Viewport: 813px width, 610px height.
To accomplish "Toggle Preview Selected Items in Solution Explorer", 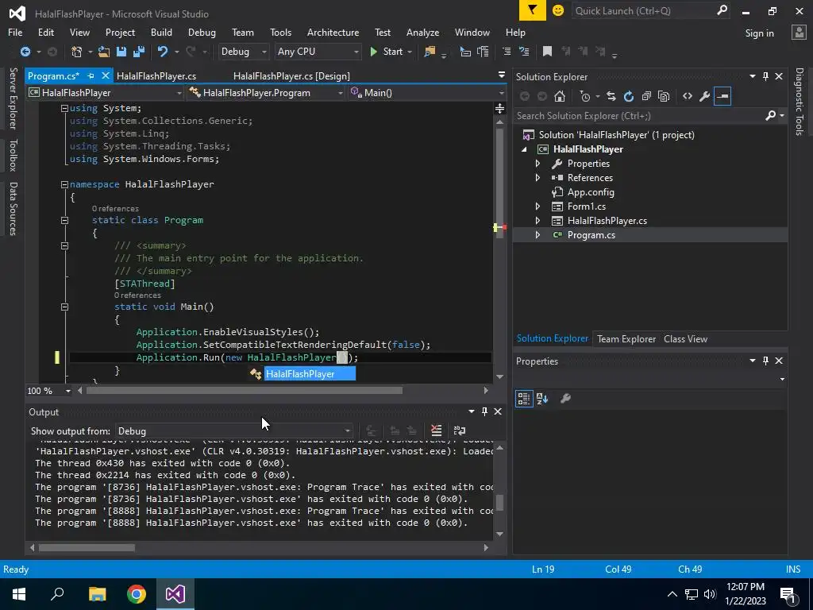I will click(722, 96).
